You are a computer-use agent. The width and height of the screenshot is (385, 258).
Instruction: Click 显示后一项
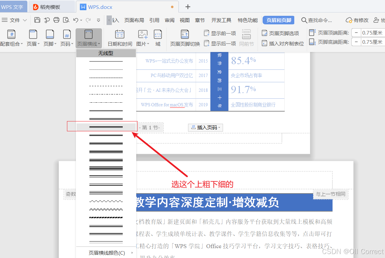click(x=220, y=43)
